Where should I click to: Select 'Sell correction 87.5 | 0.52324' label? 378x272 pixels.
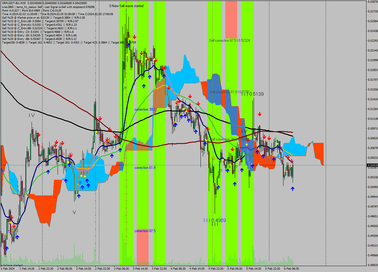(229, 41)
